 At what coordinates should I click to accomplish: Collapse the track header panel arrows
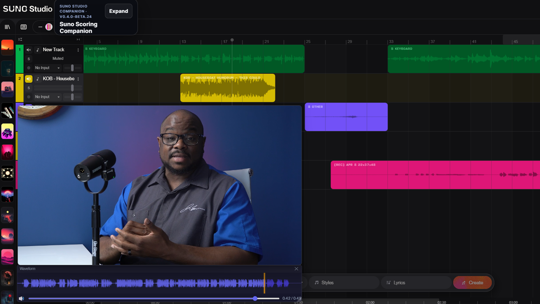click(x=78, y=40)
